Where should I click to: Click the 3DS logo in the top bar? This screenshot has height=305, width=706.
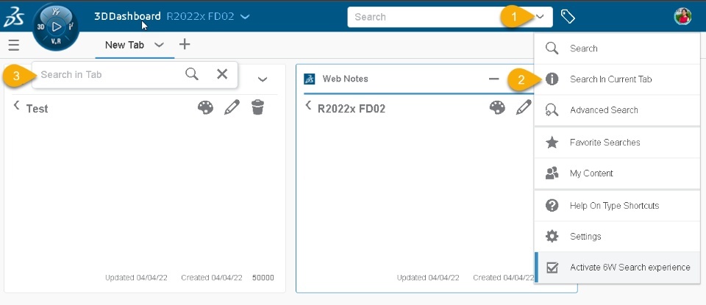tap(14, 17)
